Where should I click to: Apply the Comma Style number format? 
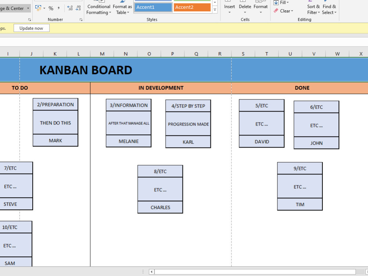pos(58,7)
